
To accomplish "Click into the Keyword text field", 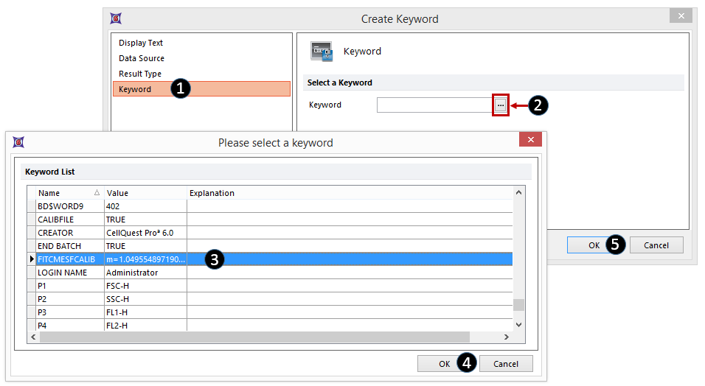I will pyautogui.click(x=434, y=105).
